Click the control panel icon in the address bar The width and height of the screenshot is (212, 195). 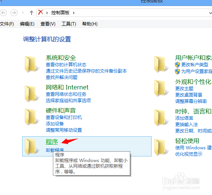[41, 13]
